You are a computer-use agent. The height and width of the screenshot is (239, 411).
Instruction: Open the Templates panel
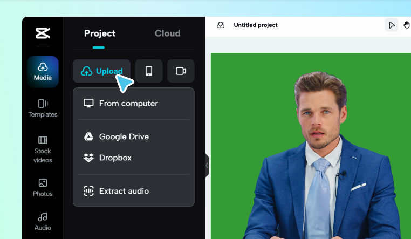(43, 108)
